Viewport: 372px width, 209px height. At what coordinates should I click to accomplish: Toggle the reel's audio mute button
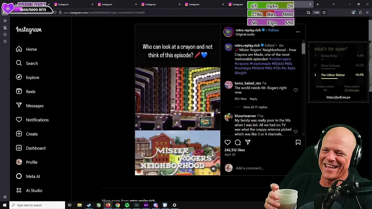(x=214, y=169)
